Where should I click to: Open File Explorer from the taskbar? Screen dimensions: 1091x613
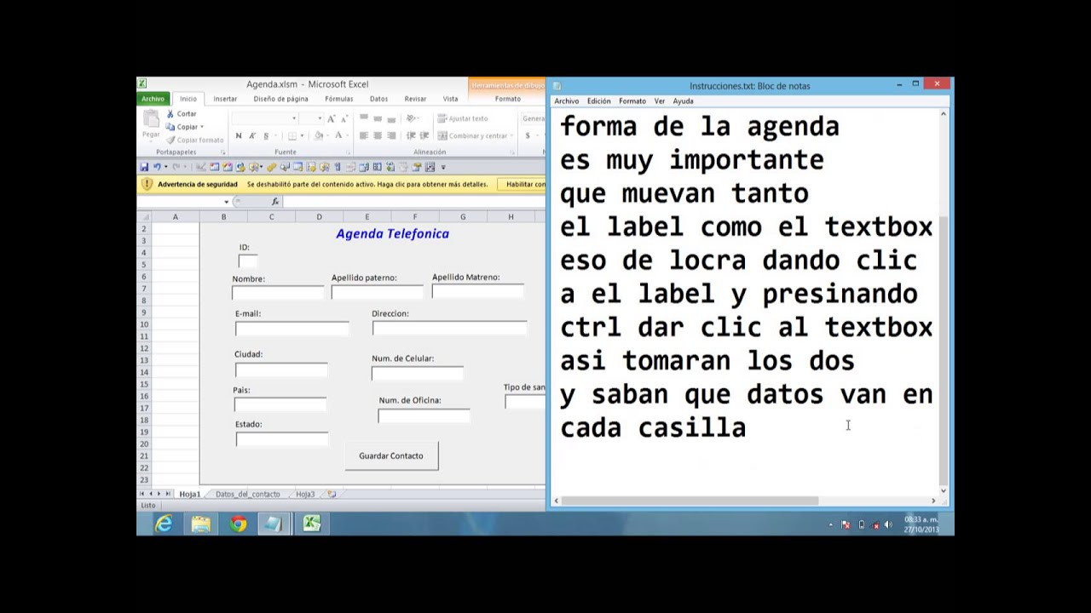tap(200, 524)
